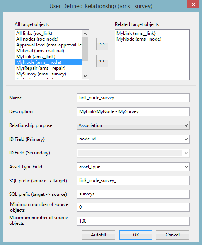Select "All nodes (roc_node)" in target list
202x245 pixels.
(49, 39)
